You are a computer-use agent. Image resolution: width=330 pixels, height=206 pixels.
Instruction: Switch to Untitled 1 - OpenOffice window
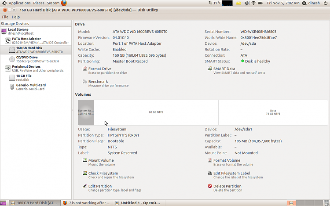[139, 203]
